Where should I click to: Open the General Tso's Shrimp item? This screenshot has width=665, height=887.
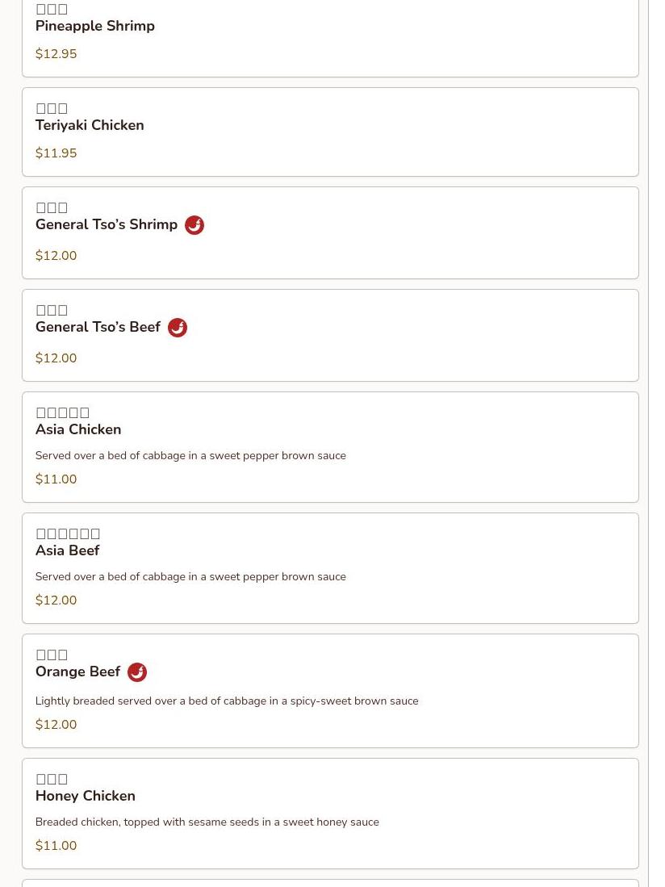point(330,233)
